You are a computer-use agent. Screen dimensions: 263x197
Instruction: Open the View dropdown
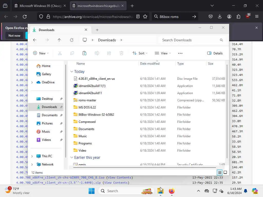pyautogui.click(x=163, y=53)
